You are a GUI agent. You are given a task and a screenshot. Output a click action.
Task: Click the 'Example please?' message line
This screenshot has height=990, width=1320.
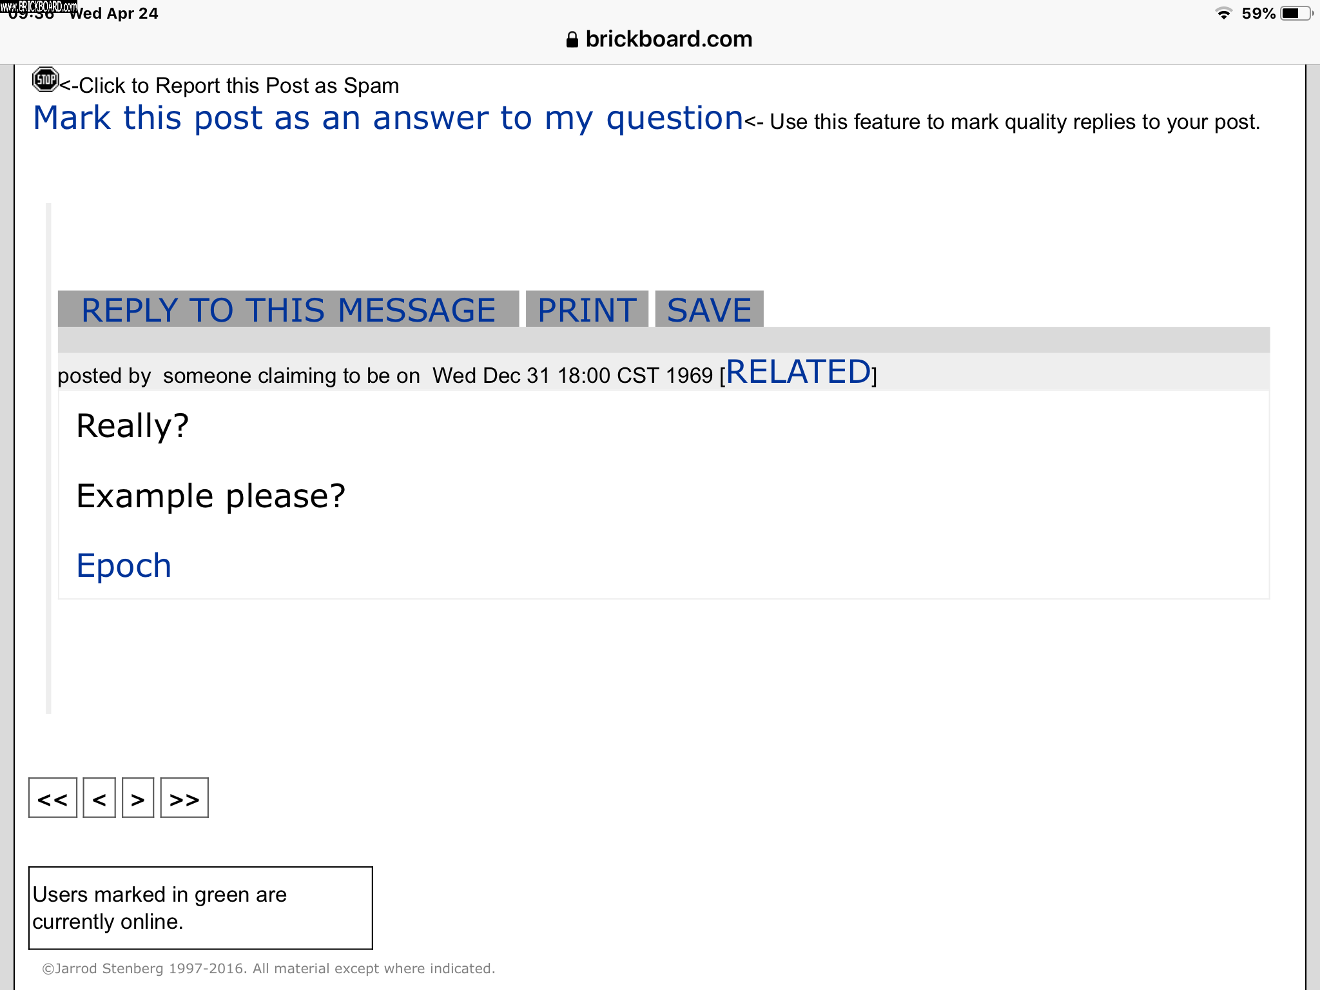211,496
